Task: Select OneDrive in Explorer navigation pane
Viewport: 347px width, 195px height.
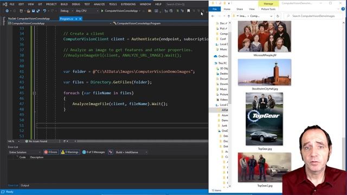Action: 221,56
